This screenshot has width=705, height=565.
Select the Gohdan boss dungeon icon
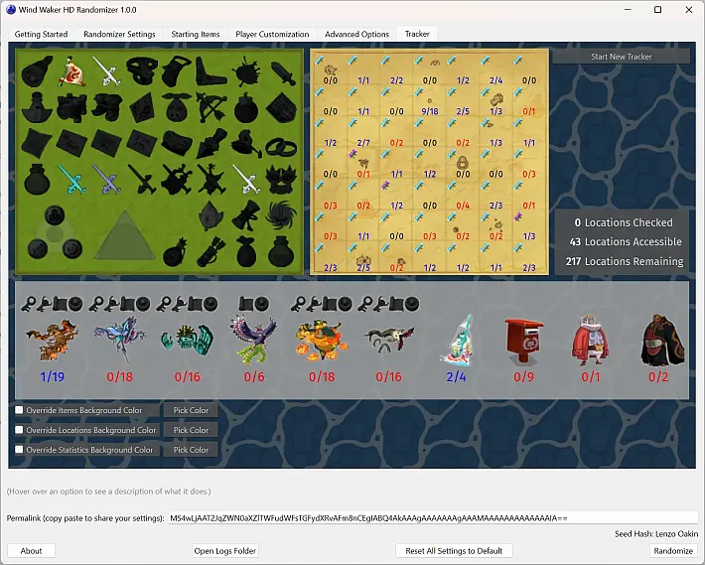[187, 342]
